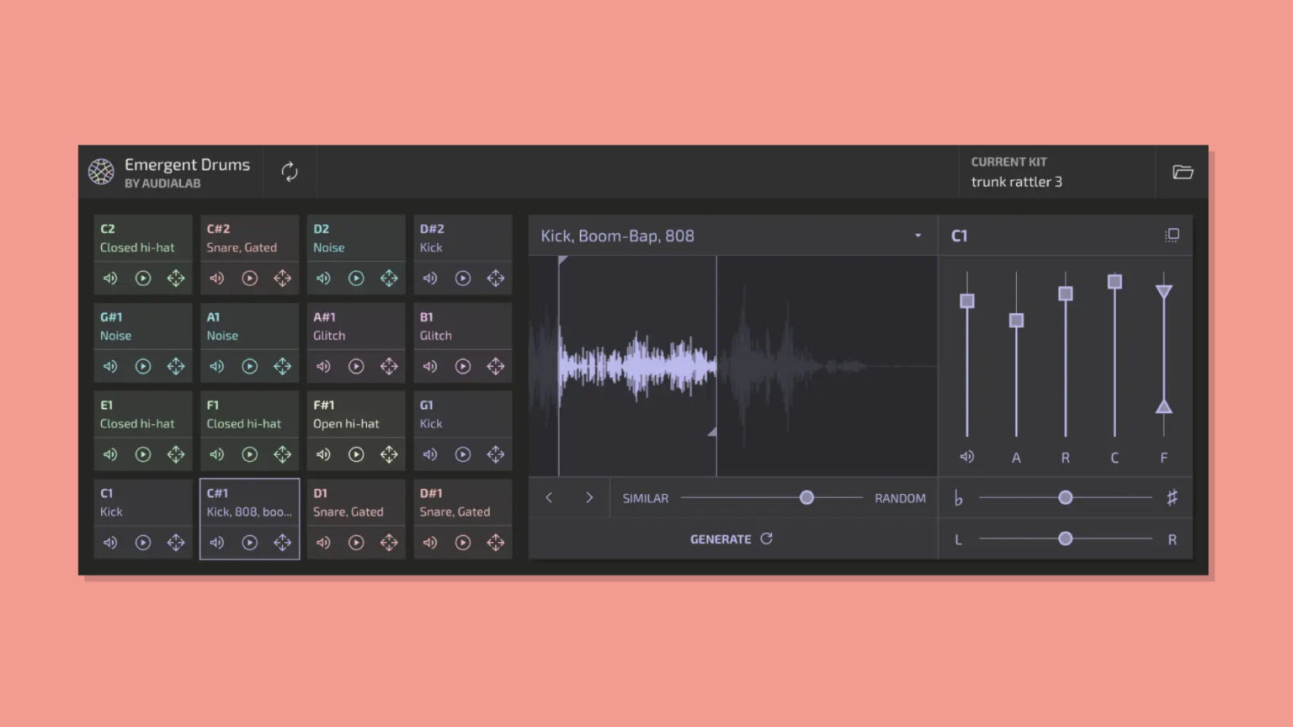Go to previous generated sample arrow
Screen dimensions: 1293x727
(549, 497)
